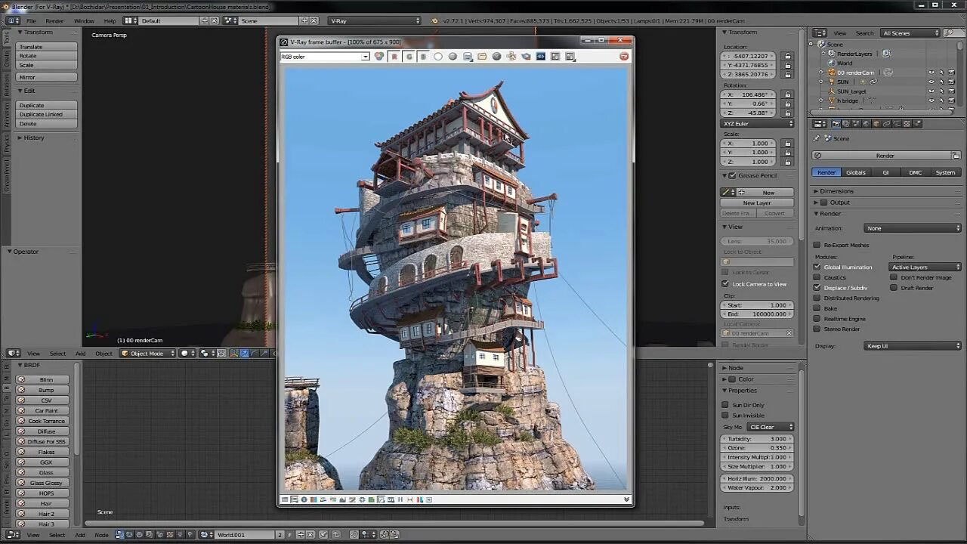
Task: Open the RGB color channel dropdown
Action: [x=325, y=57]
